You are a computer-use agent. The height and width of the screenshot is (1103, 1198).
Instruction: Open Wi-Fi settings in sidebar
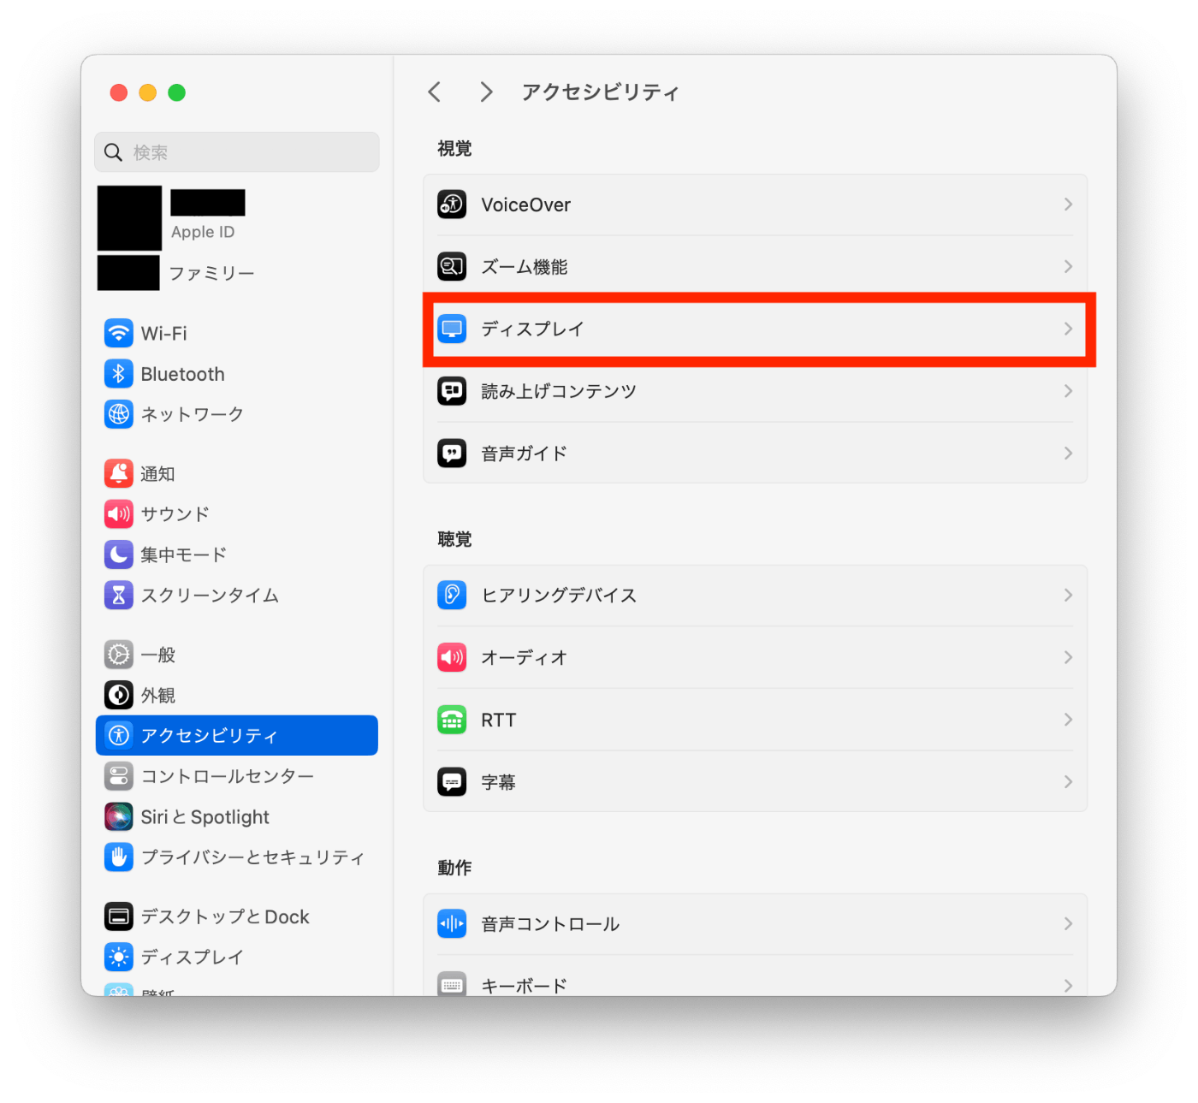(x=237, y=333)
